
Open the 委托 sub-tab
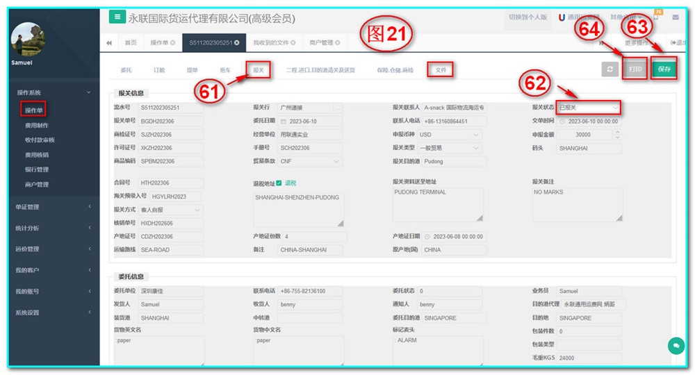[x=126, y=70]
